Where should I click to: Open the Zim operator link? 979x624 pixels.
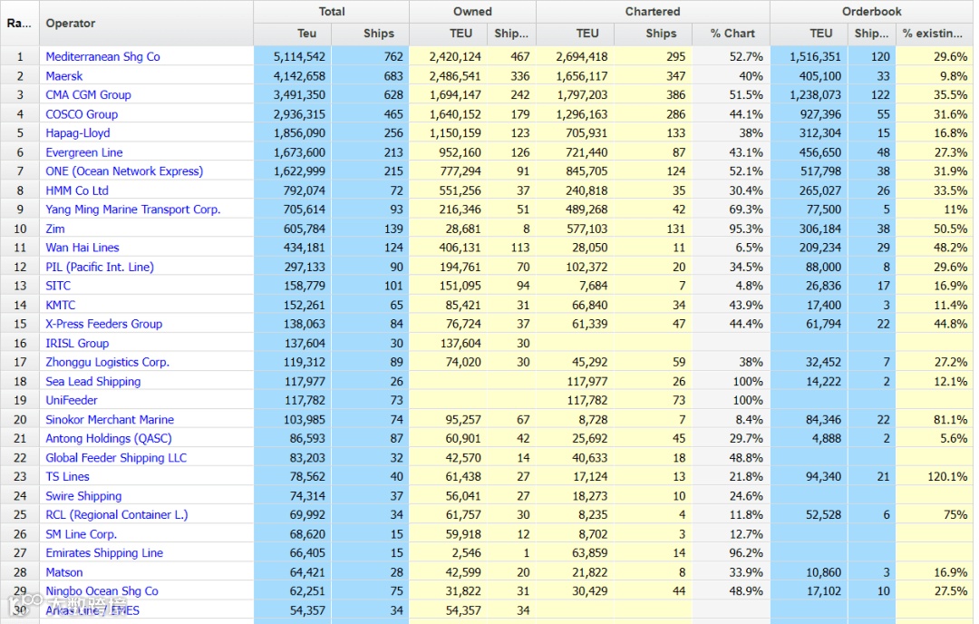click(55, 229)
